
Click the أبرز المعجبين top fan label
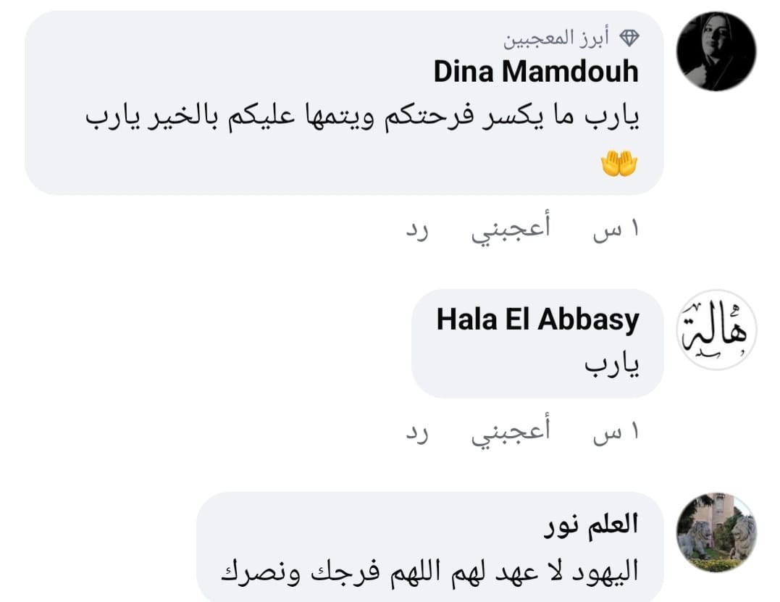tap(557, 38)
